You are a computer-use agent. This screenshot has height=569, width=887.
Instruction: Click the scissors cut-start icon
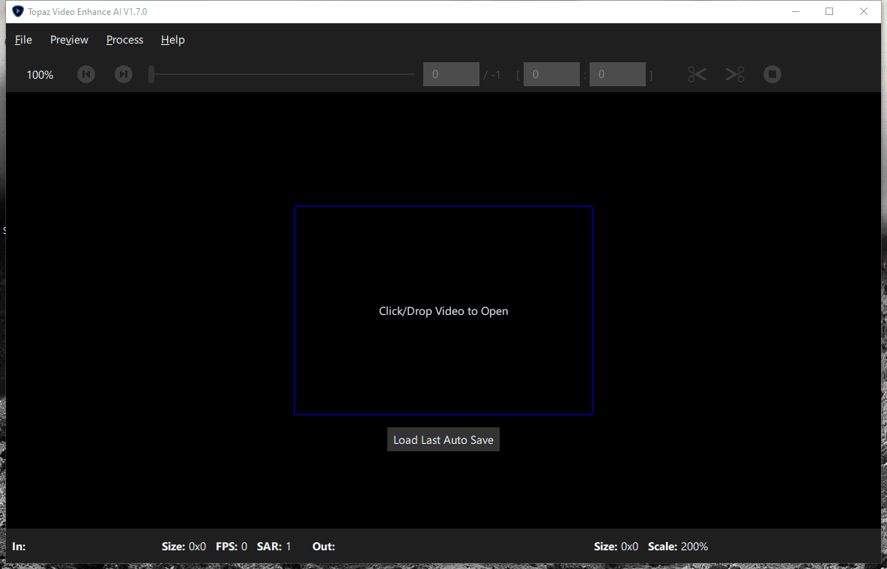pos(697,74)
